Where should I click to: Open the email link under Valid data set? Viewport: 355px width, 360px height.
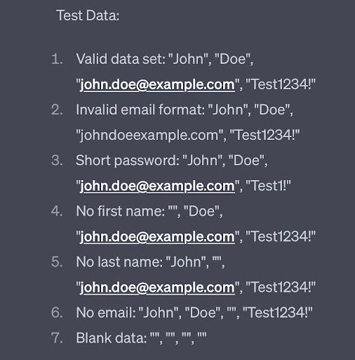tap(157, 85)
